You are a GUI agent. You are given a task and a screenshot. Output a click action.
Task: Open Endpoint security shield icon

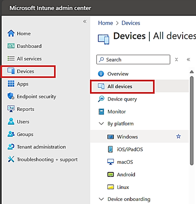click(x=11, y=96)
